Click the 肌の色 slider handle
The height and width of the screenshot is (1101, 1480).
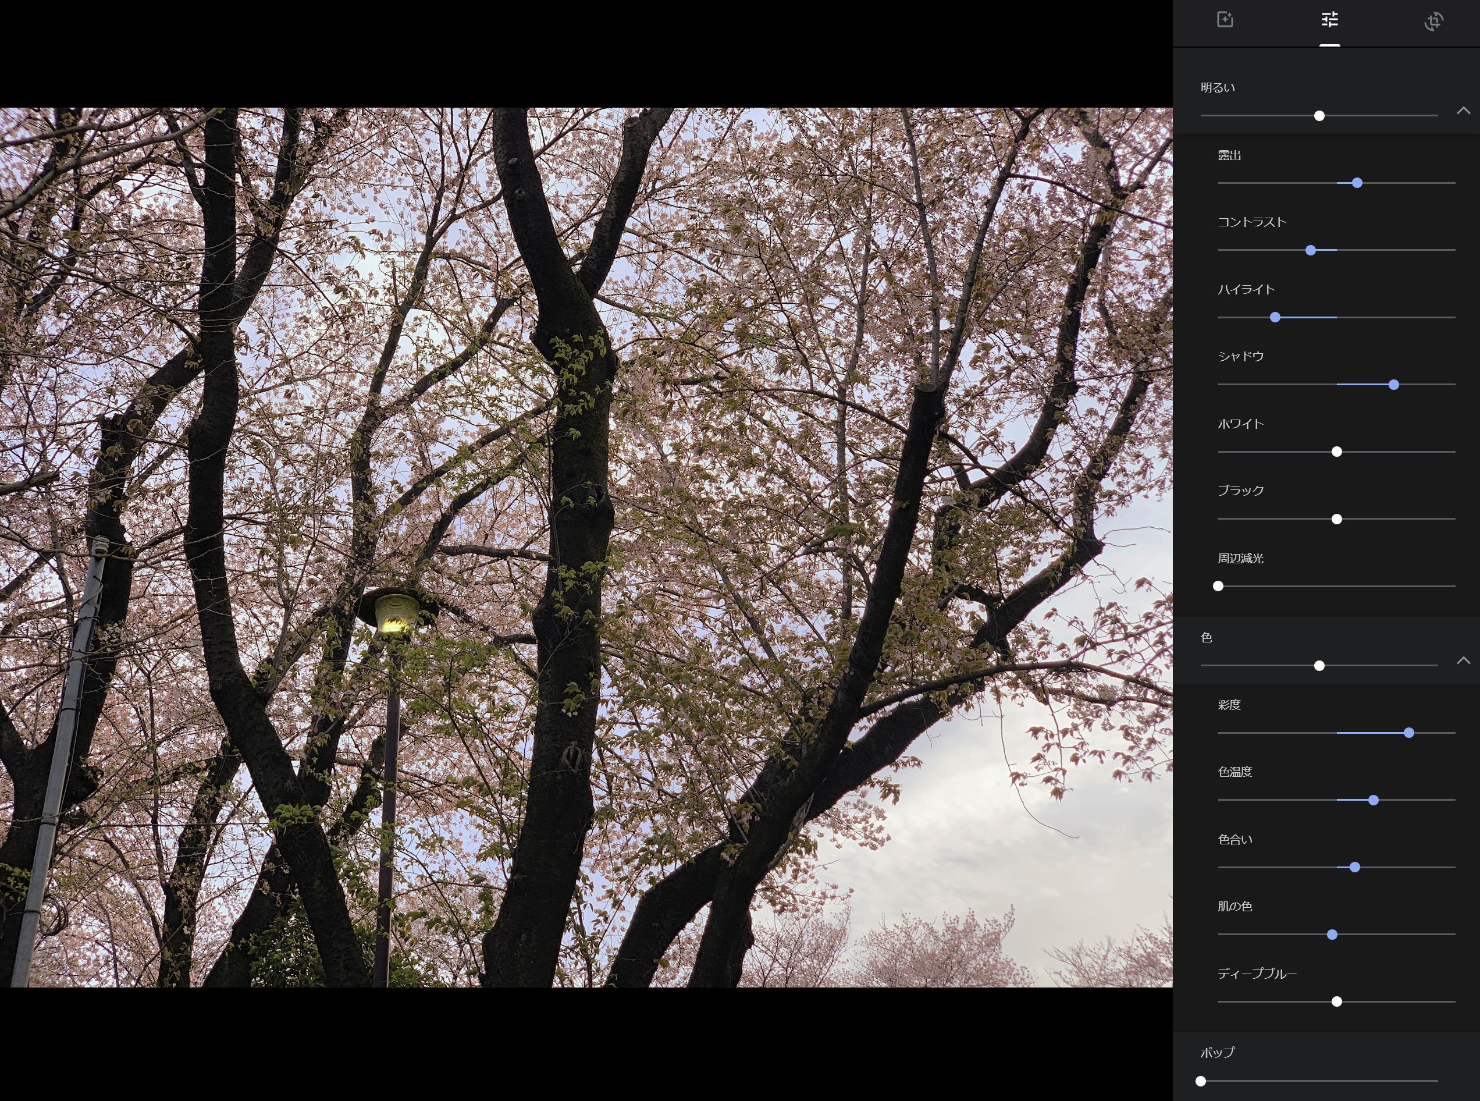pyautogui.click(x=1332, y=935)
